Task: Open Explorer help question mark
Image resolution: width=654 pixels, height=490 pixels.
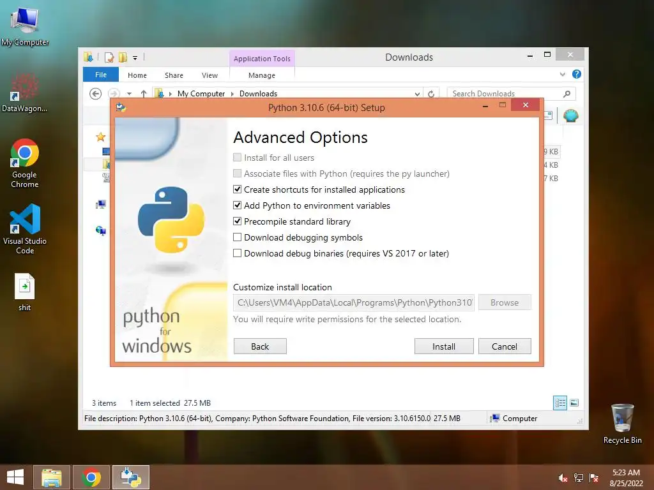Action: pyautogui.click(x=577, y=74)
